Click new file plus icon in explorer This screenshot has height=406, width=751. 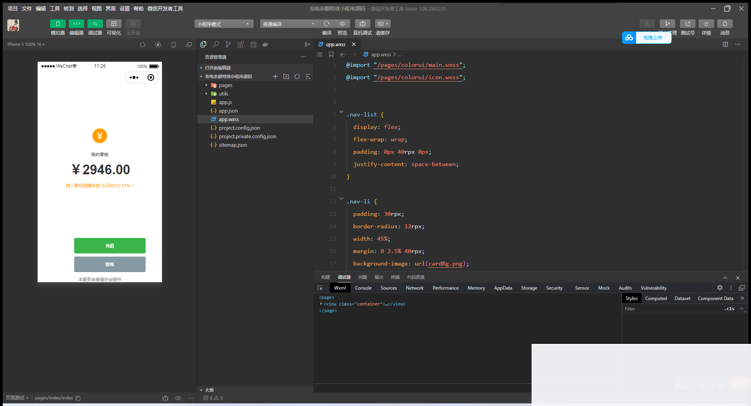coord(275,76)
